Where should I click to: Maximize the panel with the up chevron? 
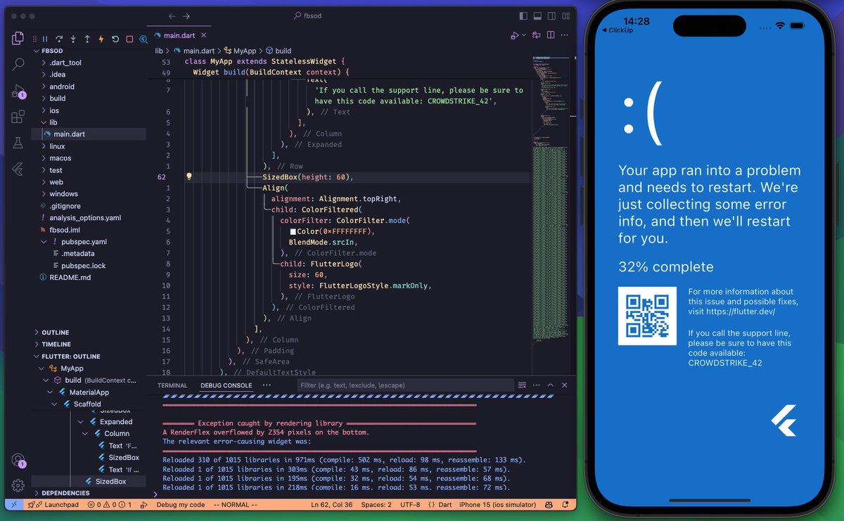click(551, 385)
